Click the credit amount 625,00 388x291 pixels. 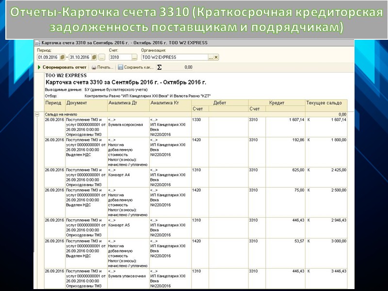(x=298, y=170)
